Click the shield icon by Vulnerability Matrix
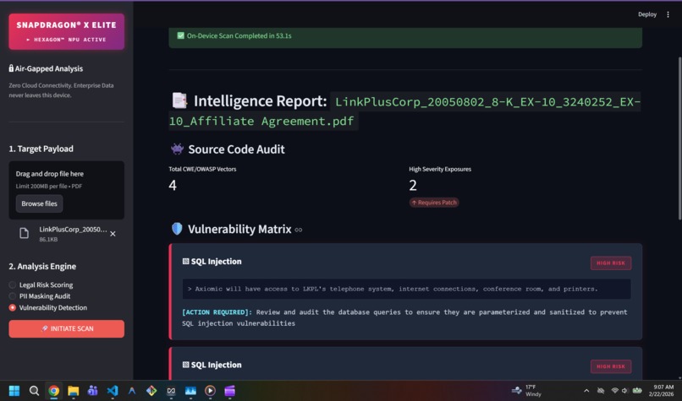The image size is (682, 401). click(x=177, y=229)
